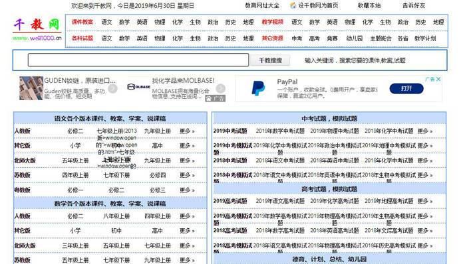
Task: Click the GUDEN铰链 ad title text
Action: pos(80,81)
